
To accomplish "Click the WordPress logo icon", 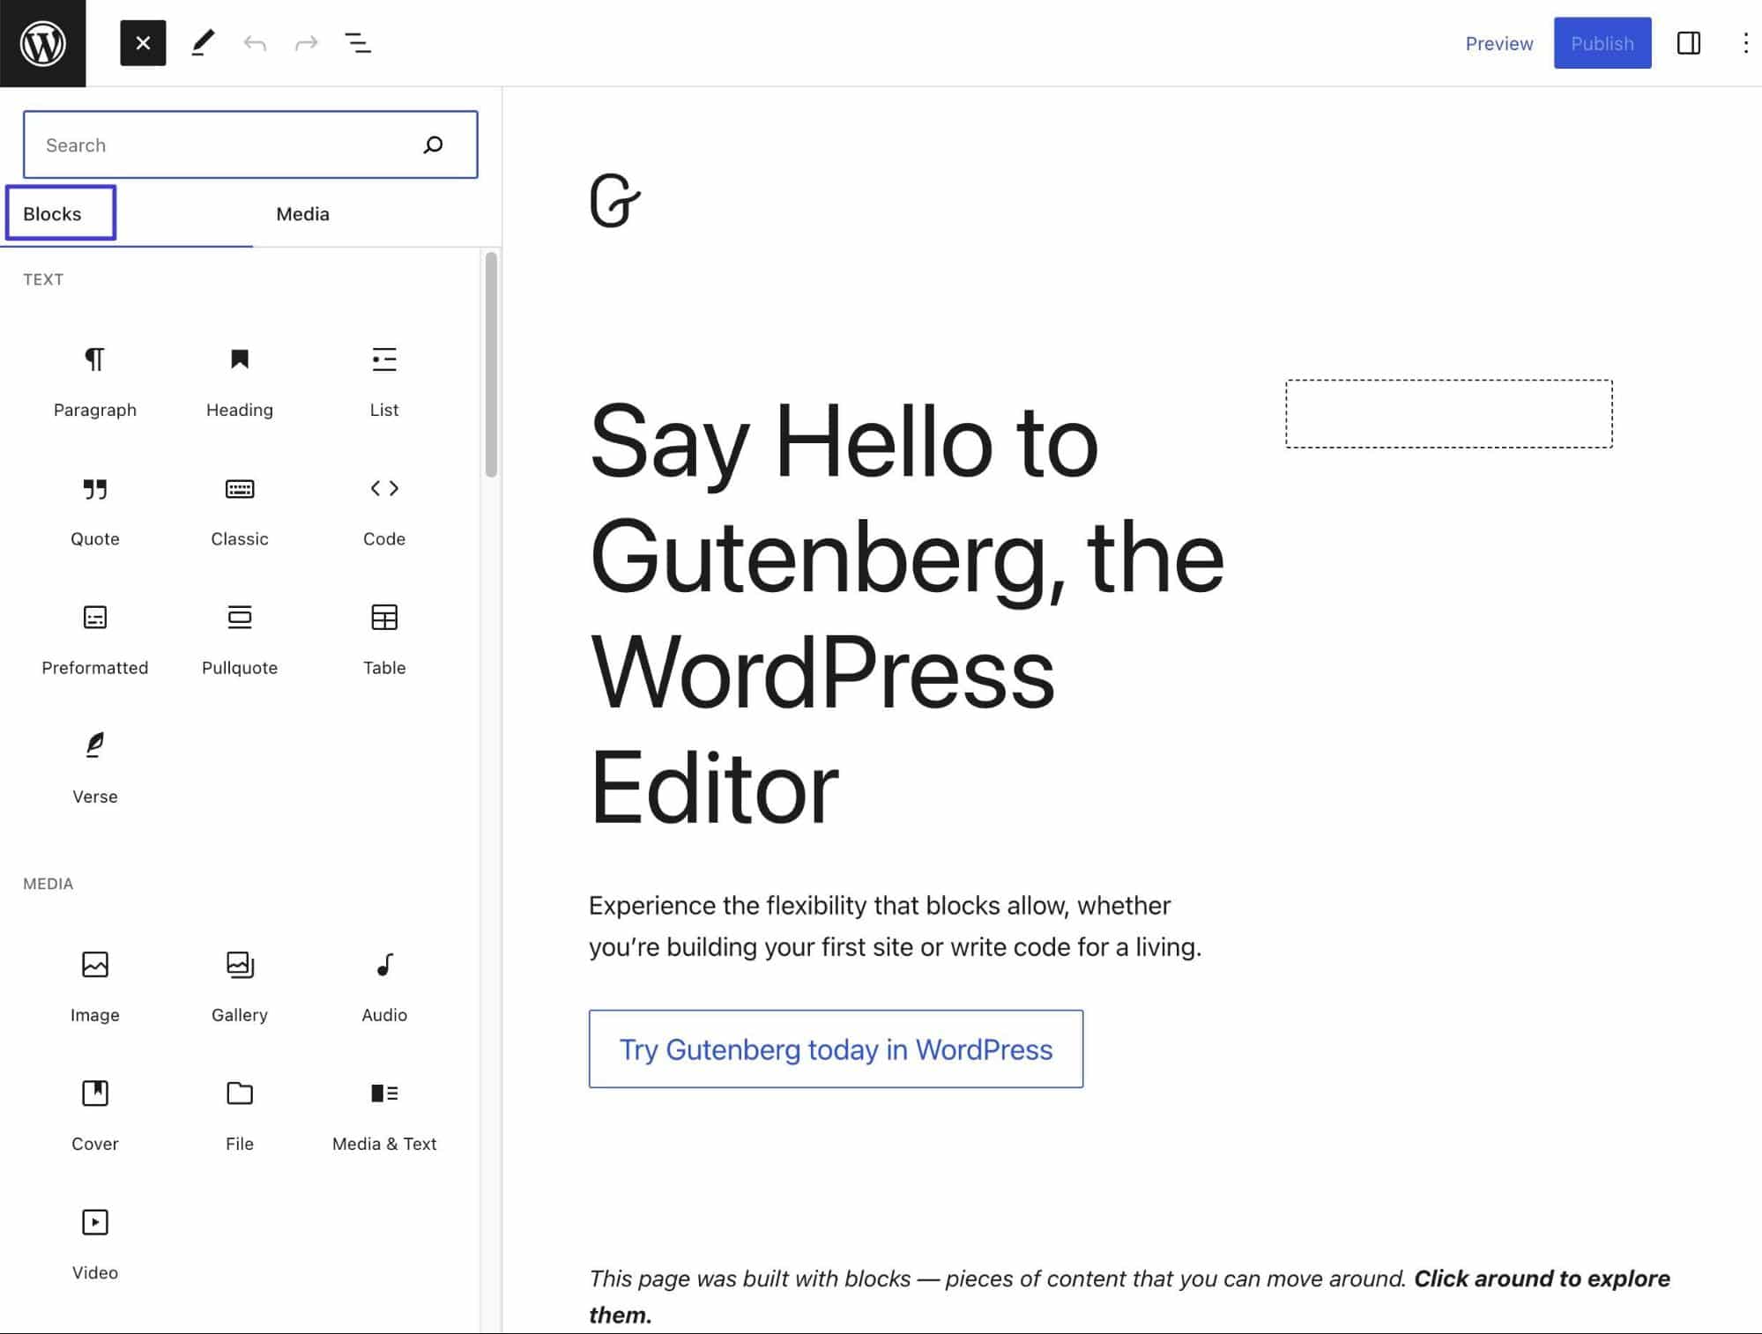I will click(42, 42).
